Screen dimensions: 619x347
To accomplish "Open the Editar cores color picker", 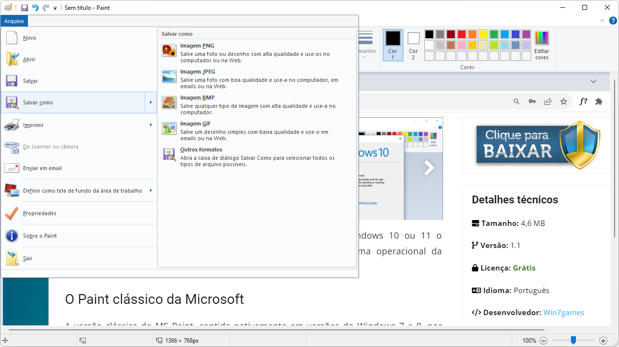I will coord(542,45).
